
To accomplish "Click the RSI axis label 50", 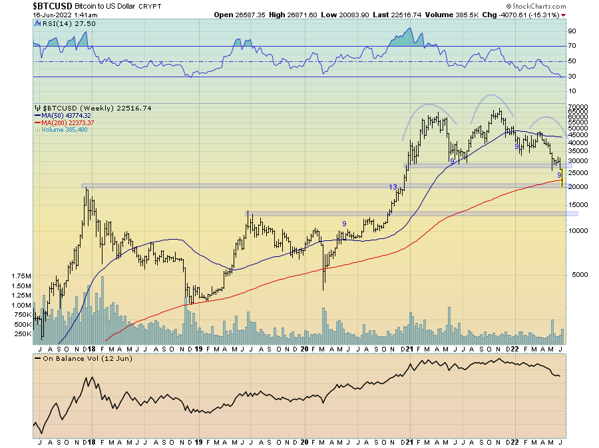I will click(572, 61).
